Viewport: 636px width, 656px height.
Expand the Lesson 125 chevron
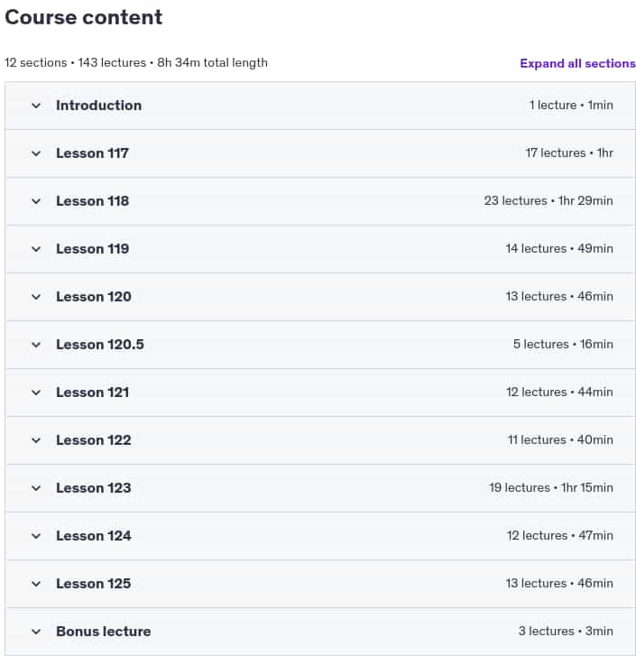[36, 584]
